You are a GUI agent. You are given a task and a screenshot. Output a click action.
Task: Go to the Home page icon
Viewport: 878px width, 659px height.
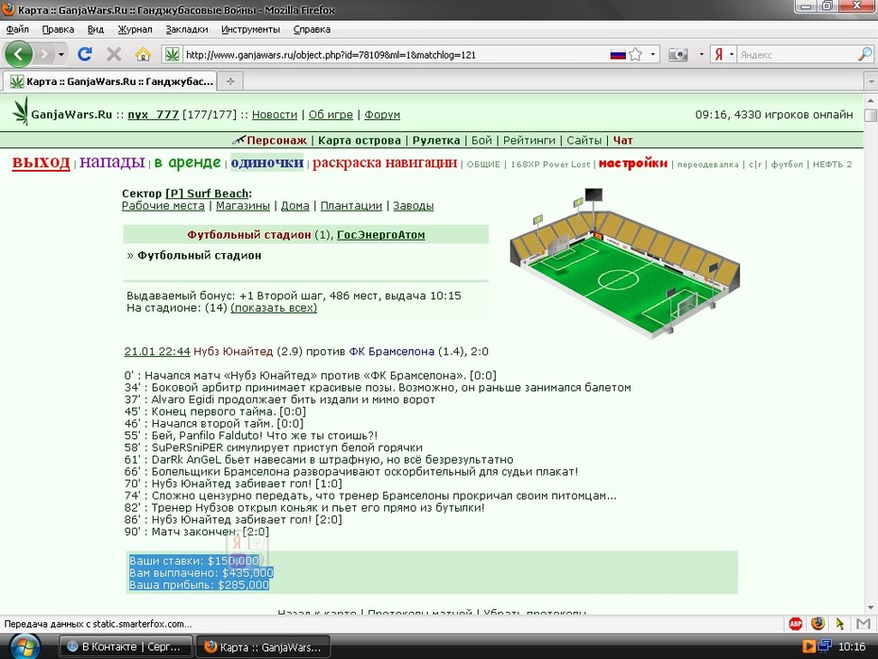click(x=143, y=55)
